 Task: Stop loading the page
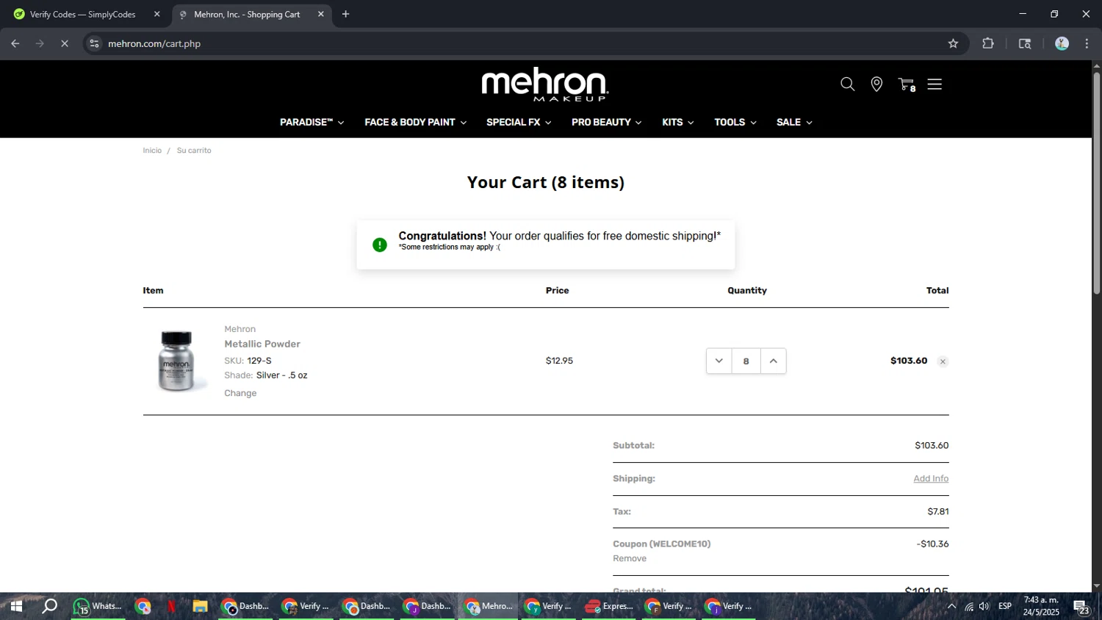[65, 43]
